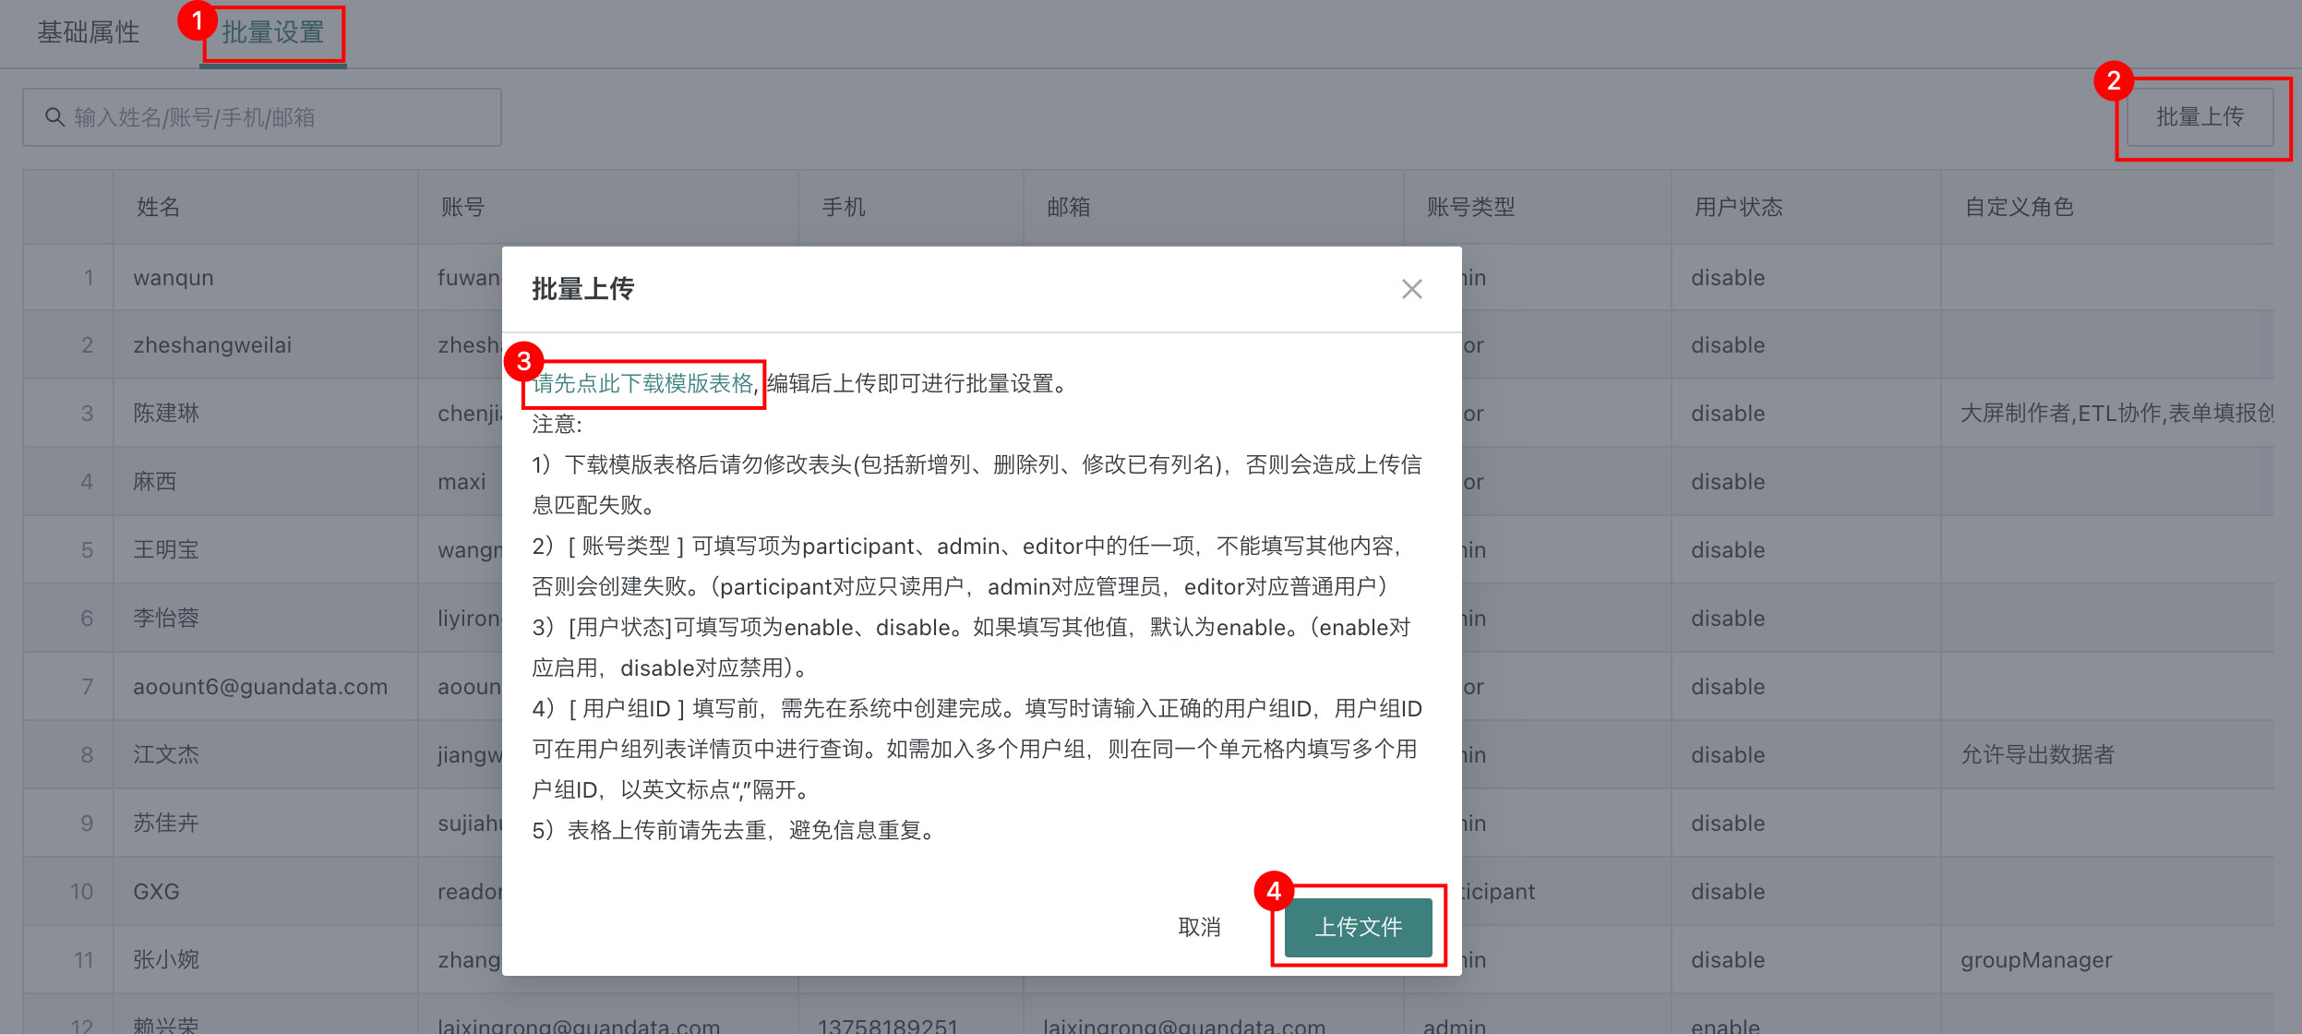
Task: Click the 请先点此下载模版表格 download link
Action: pos(642,383)
